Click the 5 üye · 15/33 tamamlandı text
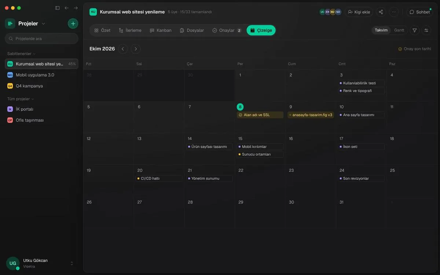 [x=190, y=12]
